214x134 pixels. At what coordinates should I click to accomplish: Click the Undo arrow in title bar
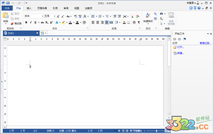click(13, 3)
